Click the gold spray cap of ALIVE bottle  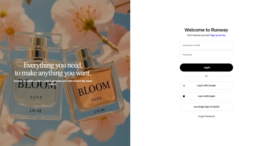[38, 48]
